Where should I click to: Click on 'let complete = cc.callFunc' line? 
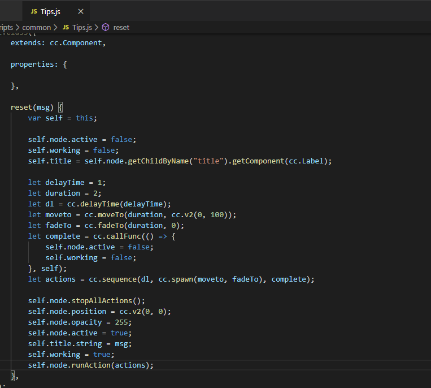click(x=102, y=236)
